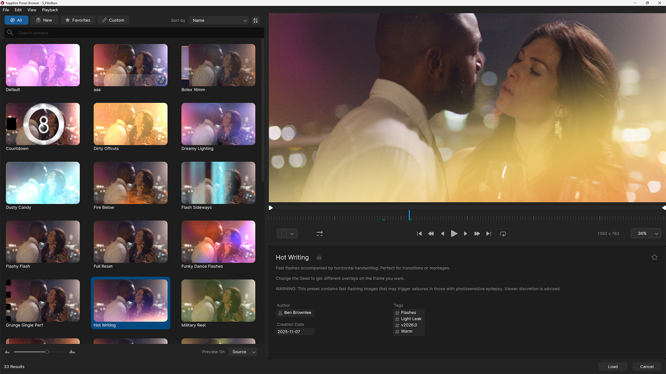Select the Countdown preset

43,124
